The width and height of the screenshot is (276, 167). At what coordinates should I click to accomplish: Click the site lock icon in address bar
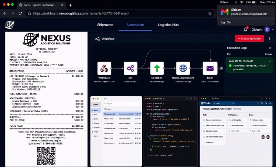[x=29, y=13]
